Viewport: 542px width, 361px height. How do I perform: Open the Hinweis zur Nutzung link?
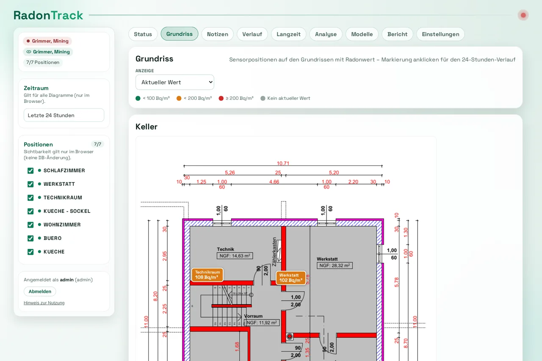(x=44, y=303)
